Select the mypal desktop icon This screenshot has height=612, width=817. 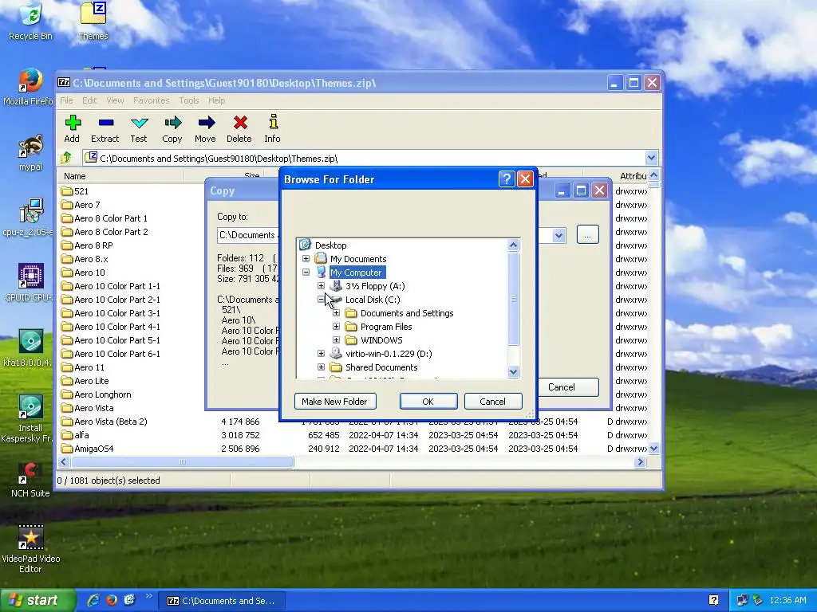[x=30, y=152]
